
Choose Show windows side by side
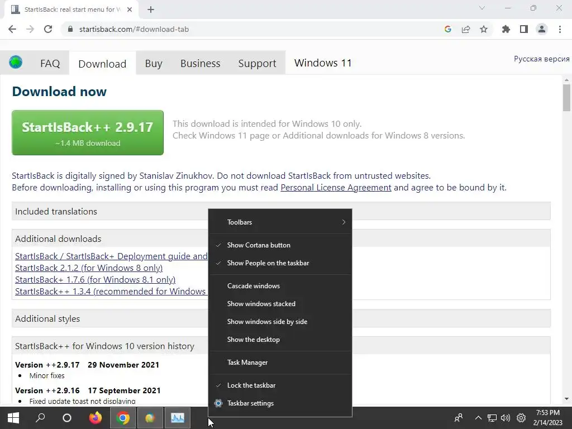point(280,322)
